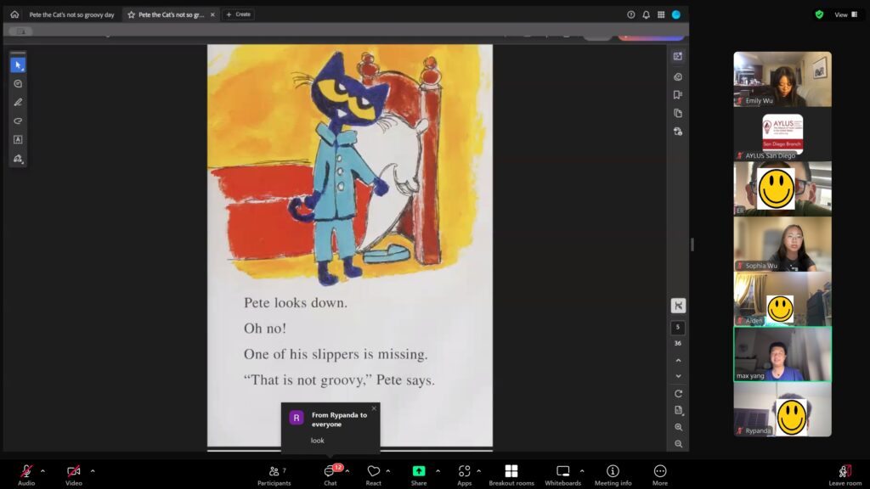The height and width of the screenshot is (489, 870).
Task: Open the Whiteboards button
Action: (562, 475)
